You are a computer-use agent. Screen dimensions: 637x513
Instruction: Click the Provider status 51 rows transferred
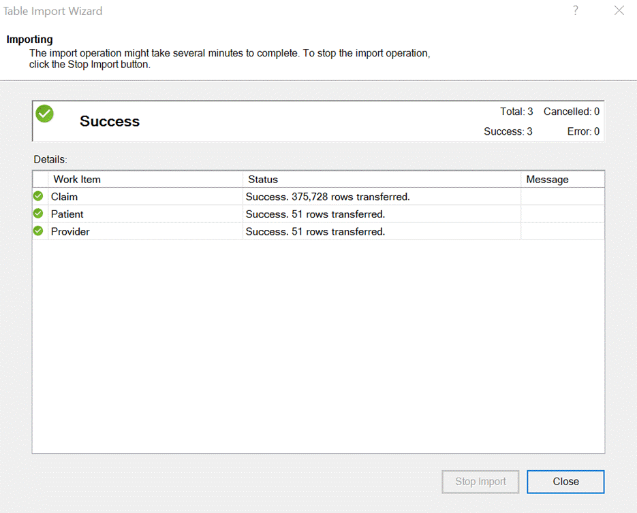(x=315, y=232)
